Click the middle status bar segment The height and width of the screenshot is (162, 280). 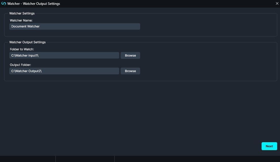click(85, 159)
